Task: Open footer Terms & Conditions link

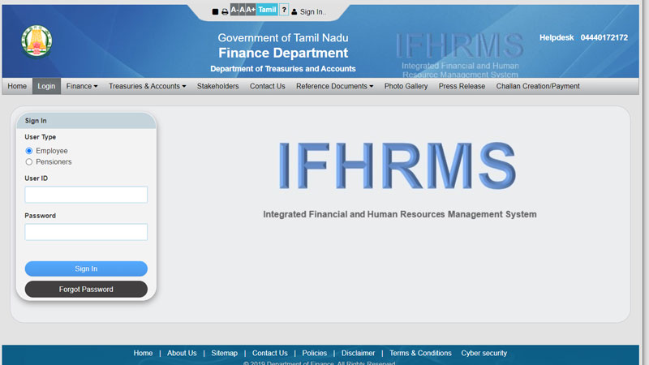Action: point(420,353)
